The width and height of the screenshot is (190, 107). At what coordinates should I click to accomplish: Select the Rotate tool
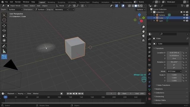4,31
